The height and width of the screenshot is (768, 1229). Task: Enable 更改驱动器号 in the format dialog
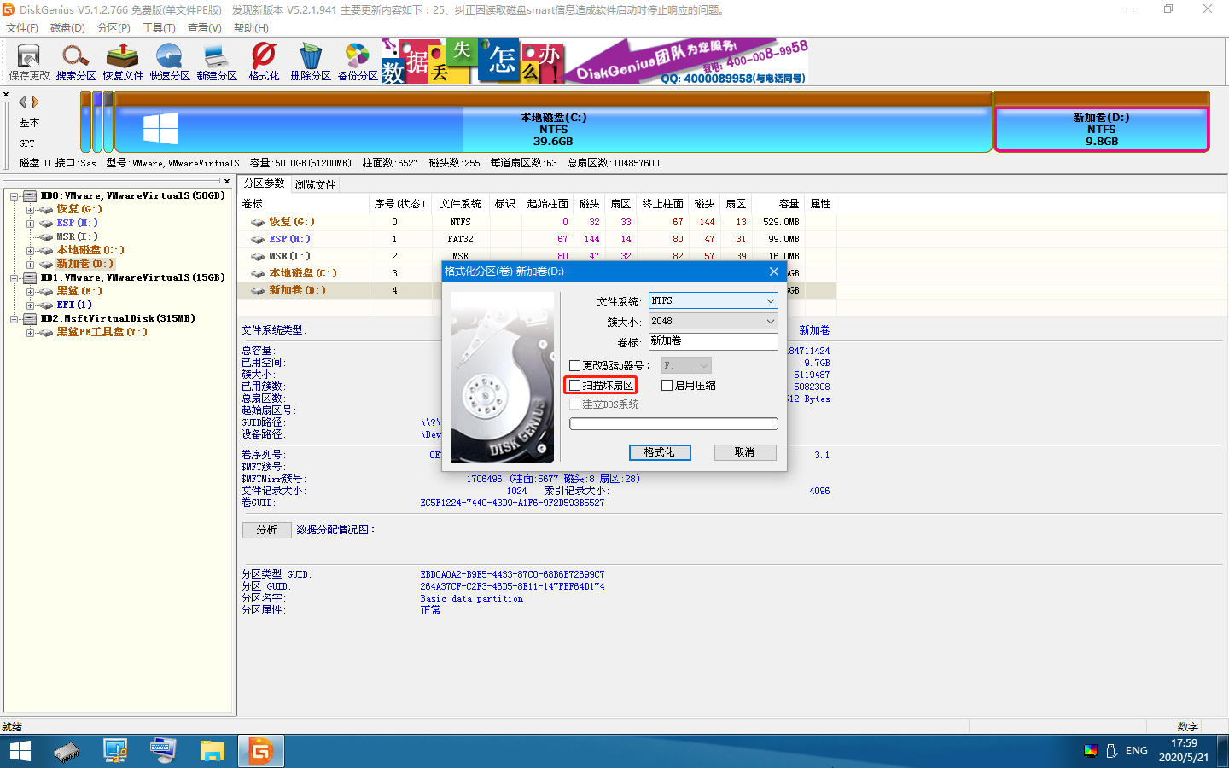(574, 364)
